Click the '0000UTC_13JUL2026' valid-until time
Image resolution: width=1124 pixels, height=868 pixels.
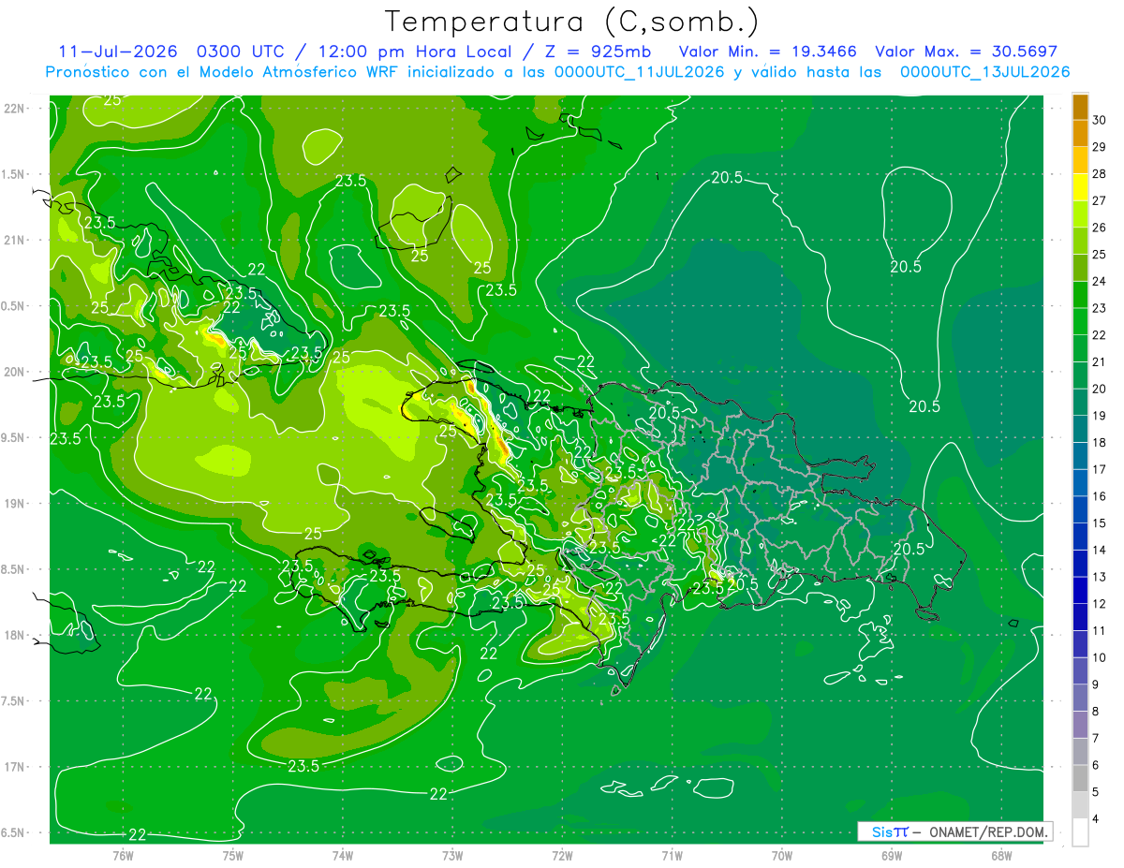[984, 72]
